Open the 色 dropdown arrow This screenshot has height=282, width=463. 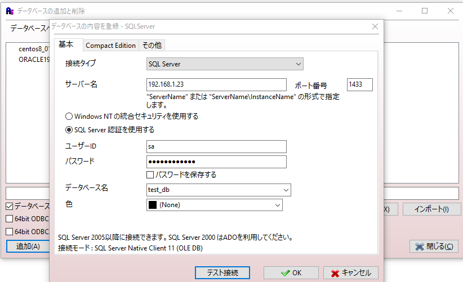[x=277, y=205]
